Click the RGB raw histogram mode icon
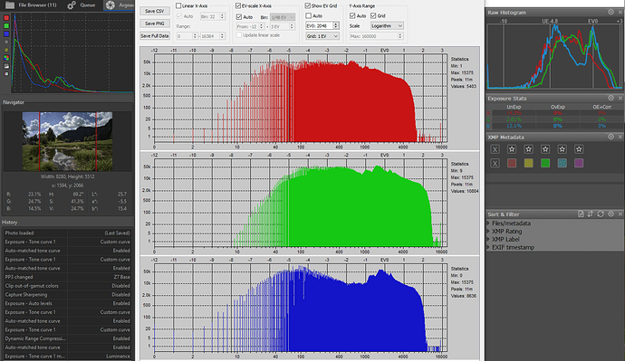This screenshot has height=361, width=625. 6,58
